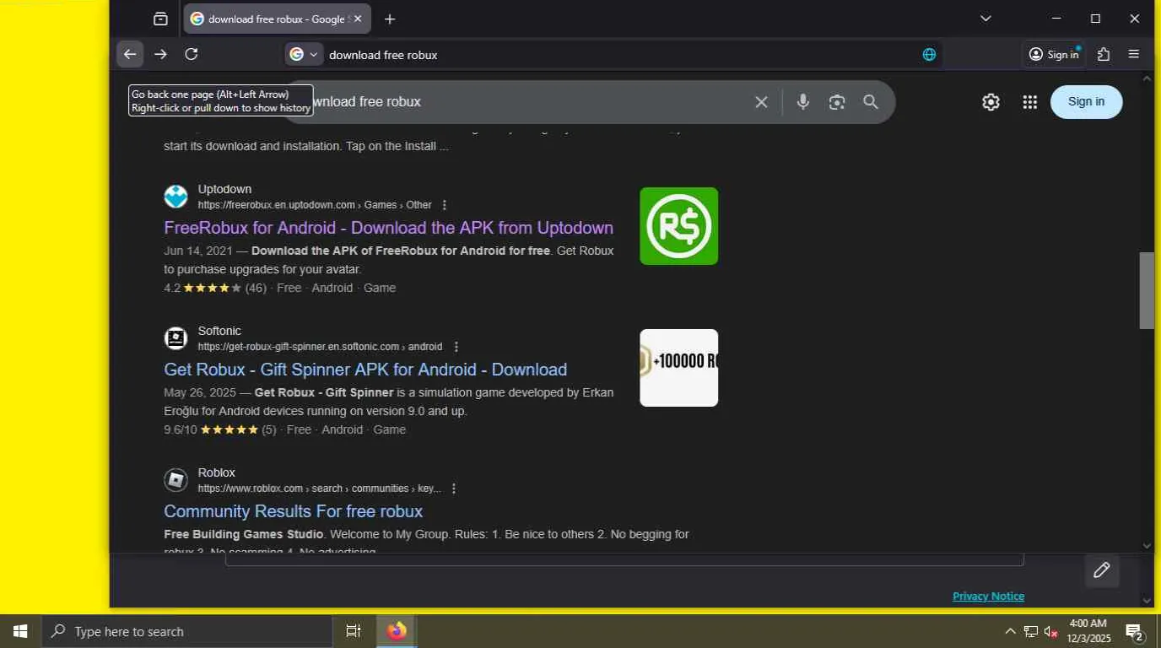Click the Roblox site favicon
1161x648 pixels.
175,480
